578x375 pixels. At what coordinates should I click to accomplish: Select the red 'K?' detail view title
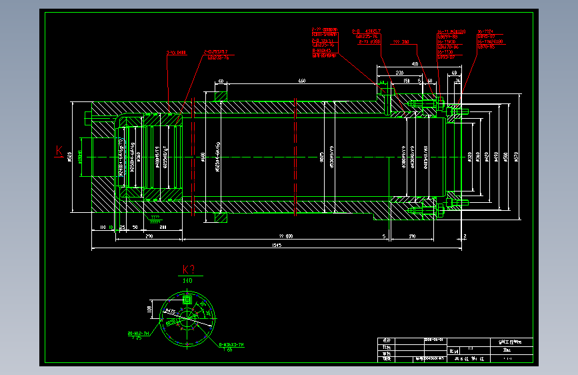pos(189,270)
